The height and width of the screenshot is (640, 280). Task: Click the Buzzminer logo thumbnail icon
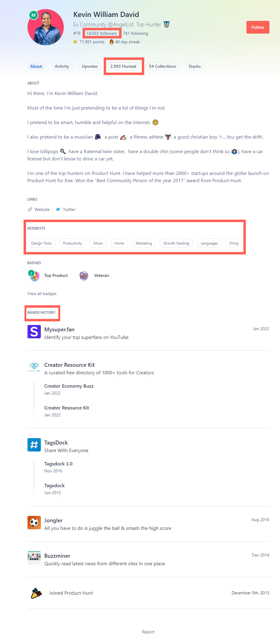pyautogui.click(x=34, y=558)
